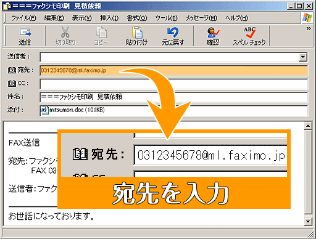Open the 表示(V) menu
Image resolution: width=316 pixels, height=239 pixels.
point(81,18)
